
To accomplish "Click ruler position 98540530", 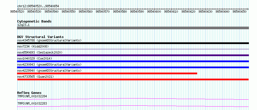I will [34, 12].
